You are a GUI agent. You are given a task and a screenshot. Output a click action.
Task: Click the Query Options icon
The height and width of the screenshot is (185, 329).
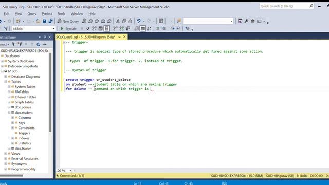click(x=101, y=29)
